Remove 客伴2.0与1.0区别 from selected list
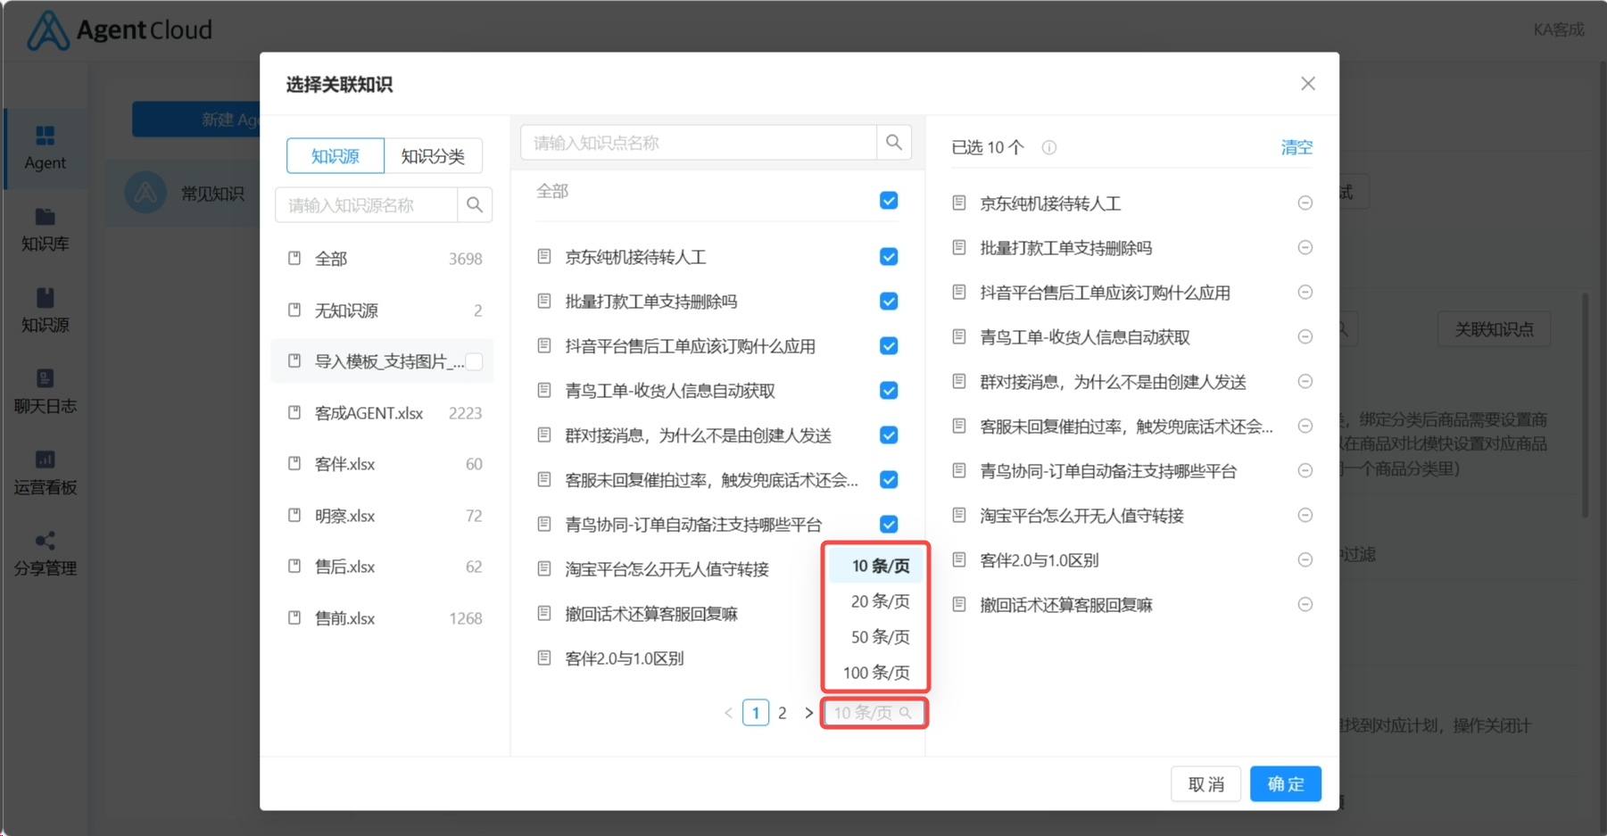 coord(1305,560)
